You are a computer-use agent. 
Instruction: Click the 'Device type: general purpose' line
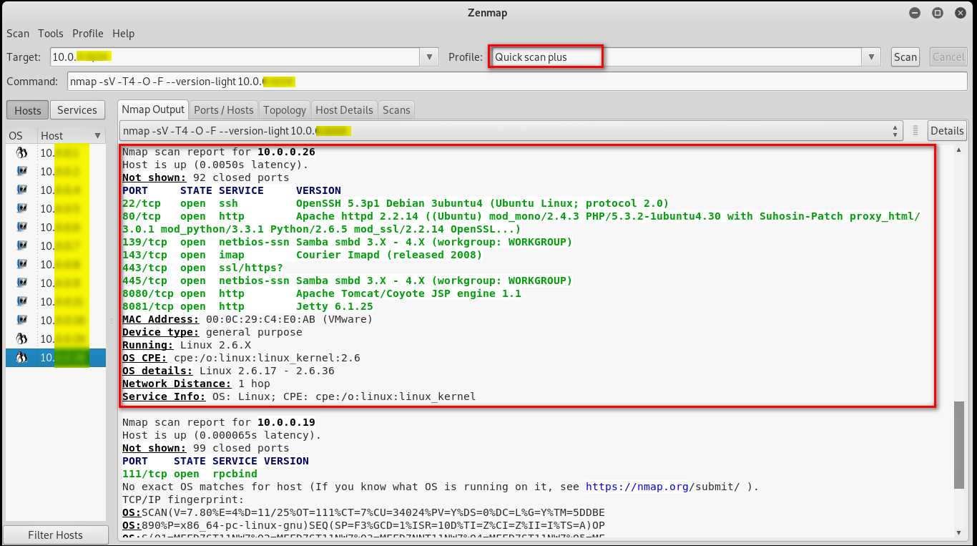[212, 332]
